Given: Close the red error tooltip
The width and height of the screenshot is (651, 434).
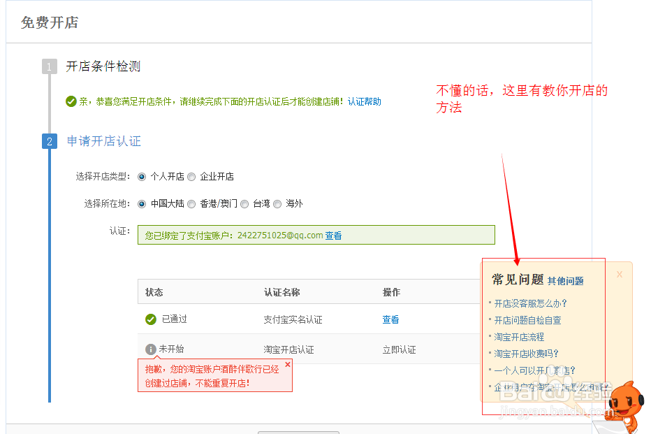Looking at the screenshot, I should pyautogui.click(x=288, y=364).
